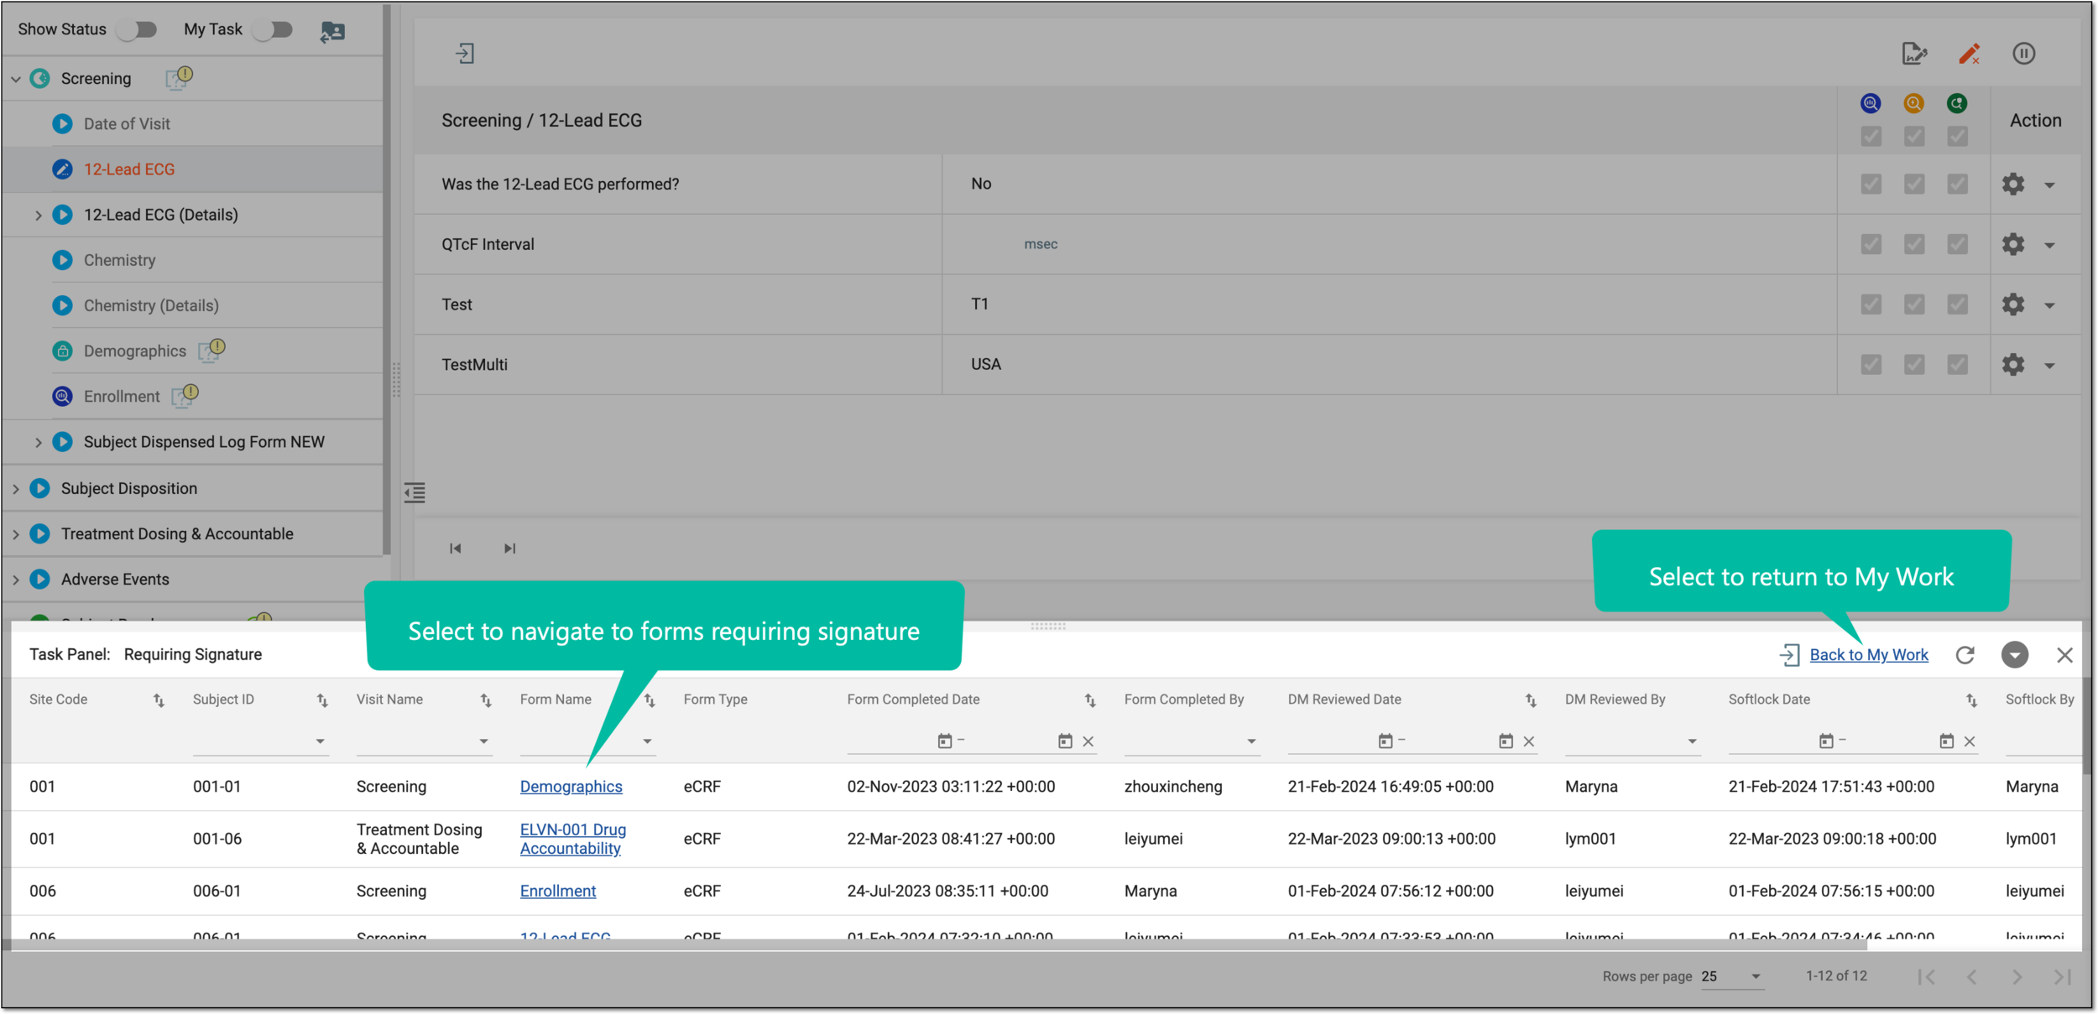Click the green review header icon

(1957, 103)
